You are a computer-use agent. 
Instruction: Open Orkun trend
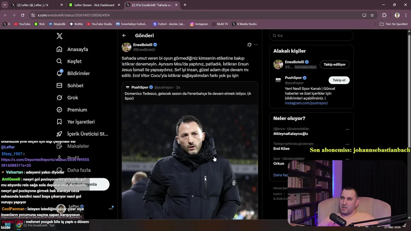pyautogui.click(x=279, y=164)
